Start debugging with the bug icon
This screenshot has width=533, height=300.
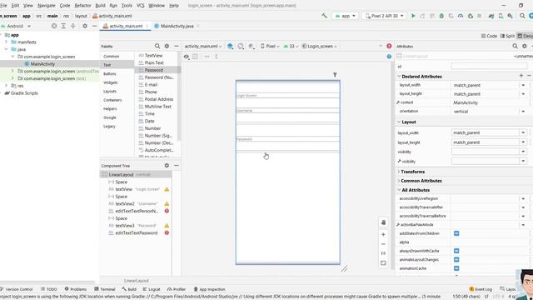441,16
